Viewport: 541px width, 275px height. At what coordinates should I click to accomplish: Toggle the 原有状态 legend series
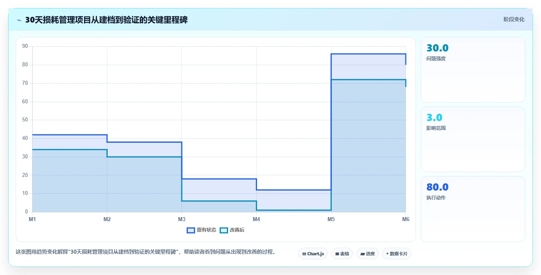coord(202,230)
